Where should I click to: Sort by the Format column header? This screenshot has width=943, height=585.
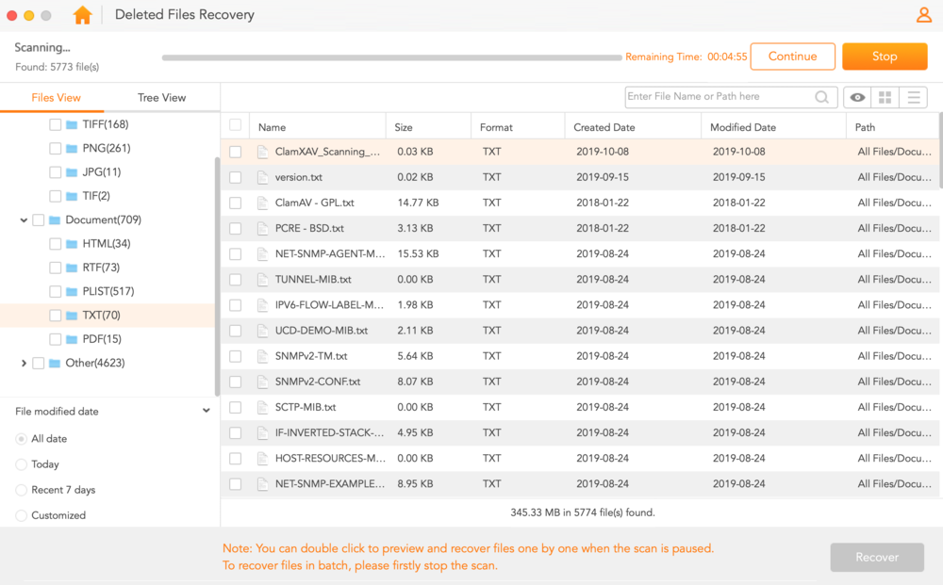496,127
